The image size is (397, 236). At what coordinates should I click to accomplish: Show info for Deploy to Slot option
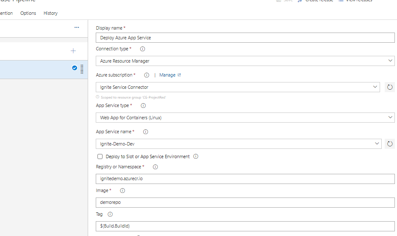(196, 156)
